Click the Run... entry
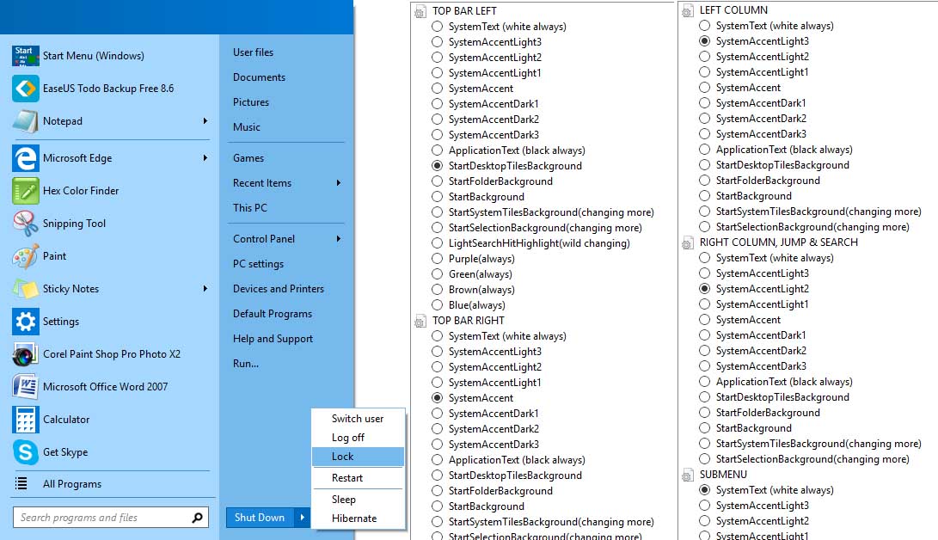The width and height of the screenshot is (938, 540). (246, 364)
